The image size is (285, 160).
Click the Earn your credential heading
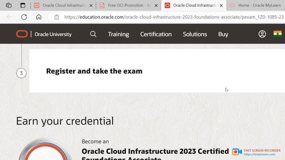coord(65,121)
